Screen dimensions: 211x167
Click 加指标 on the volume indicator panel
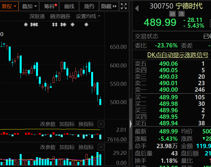coord(67,147)
